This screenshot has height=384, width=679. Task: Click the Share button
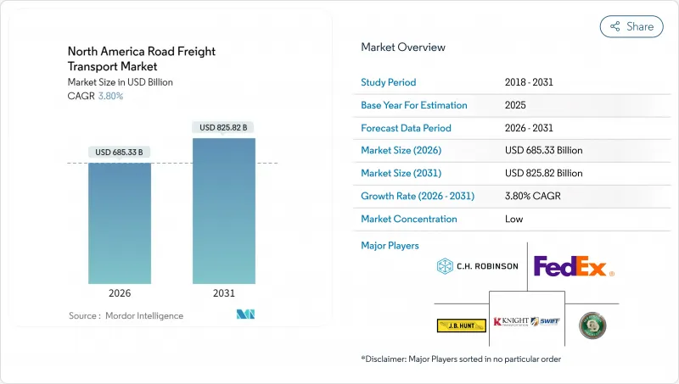pyautogui.click(x=631, y=26)
